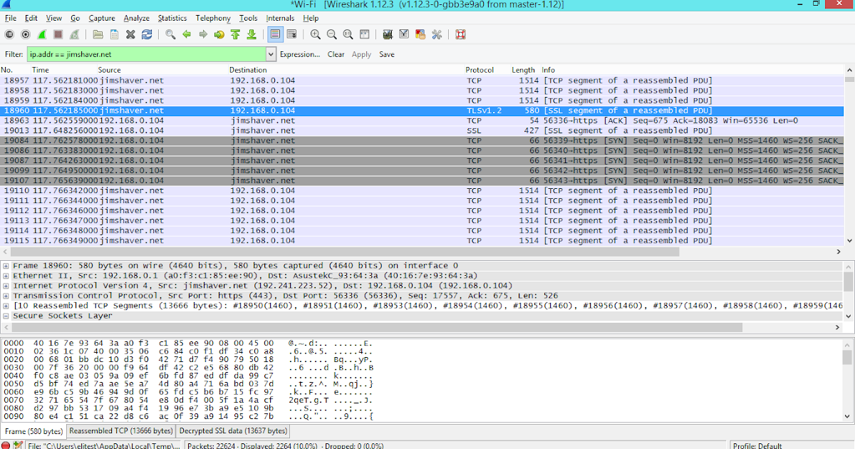Save this capture file icon

114,34
